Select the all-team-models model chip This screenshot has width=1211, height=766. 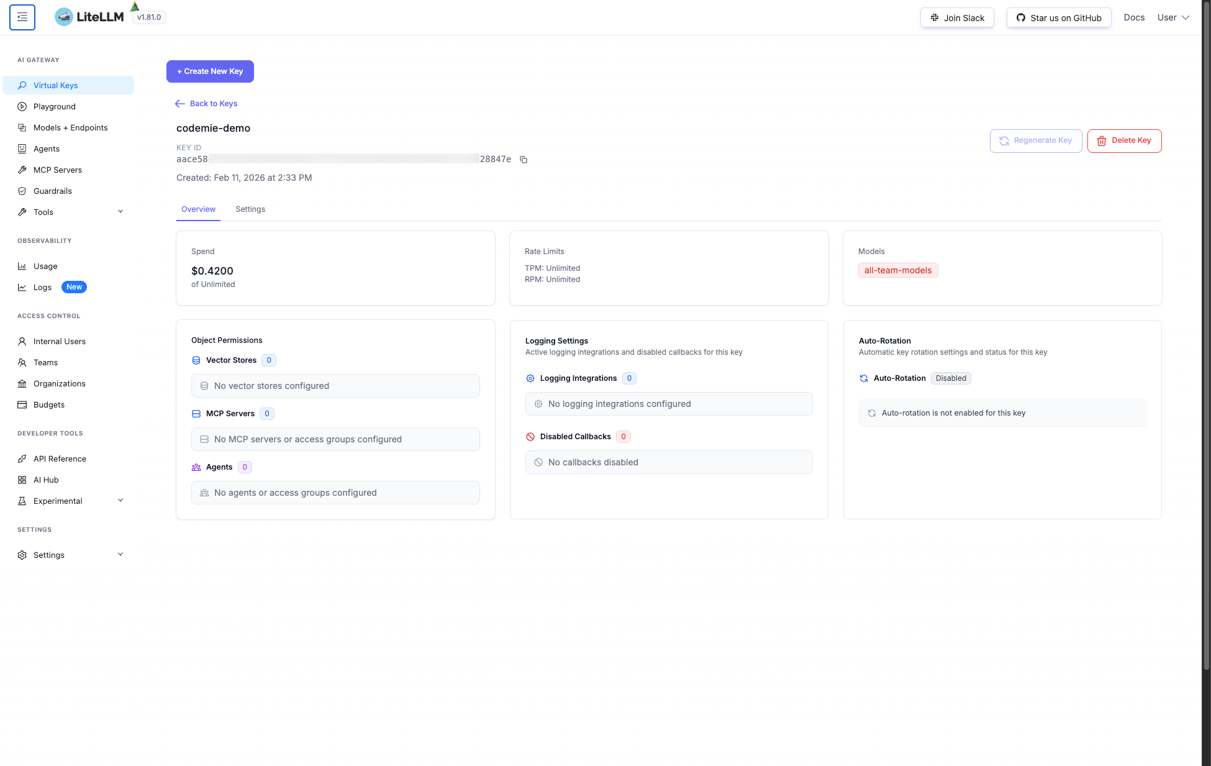pos(898,270)
